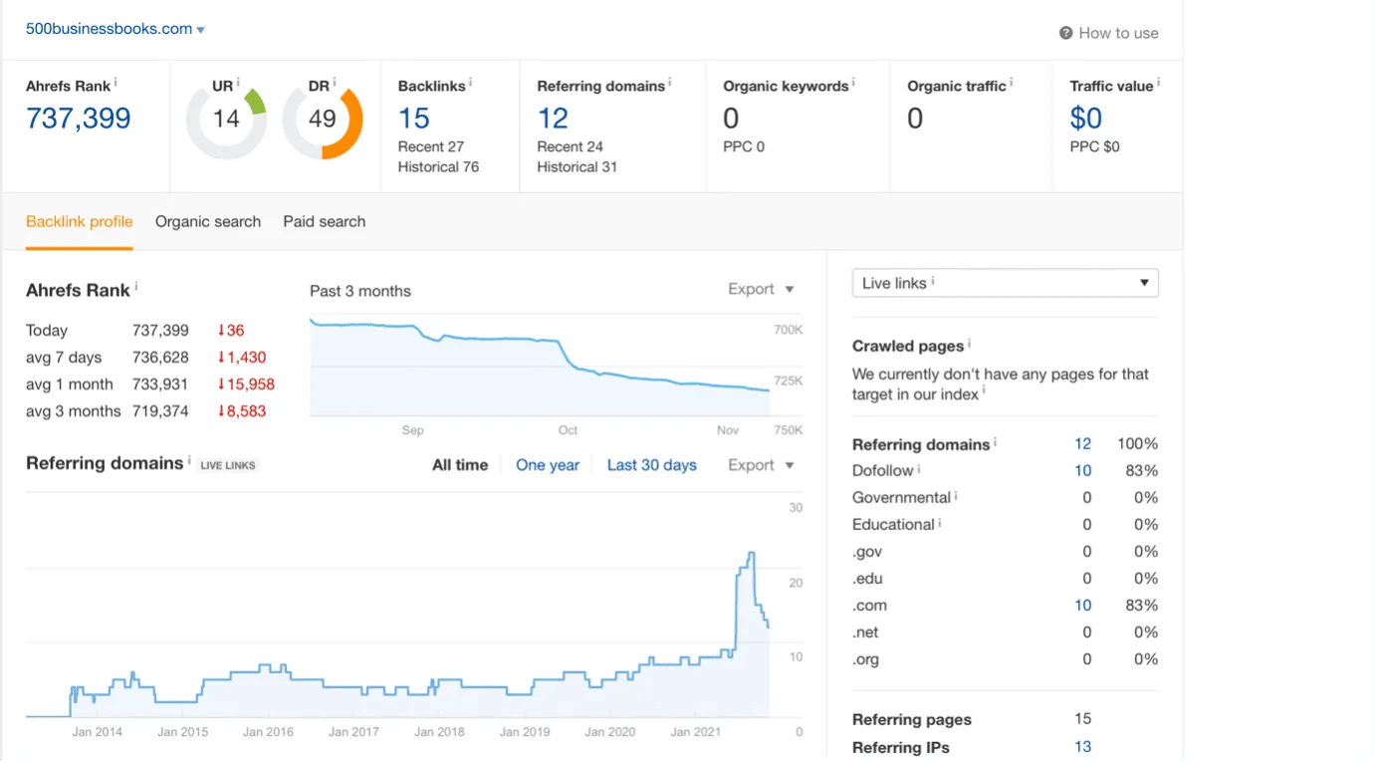The height and width of the screenshot is (763, 1375).
Task: Click info icon next to Ahrefs Rank metric
Action: point(115,83)
